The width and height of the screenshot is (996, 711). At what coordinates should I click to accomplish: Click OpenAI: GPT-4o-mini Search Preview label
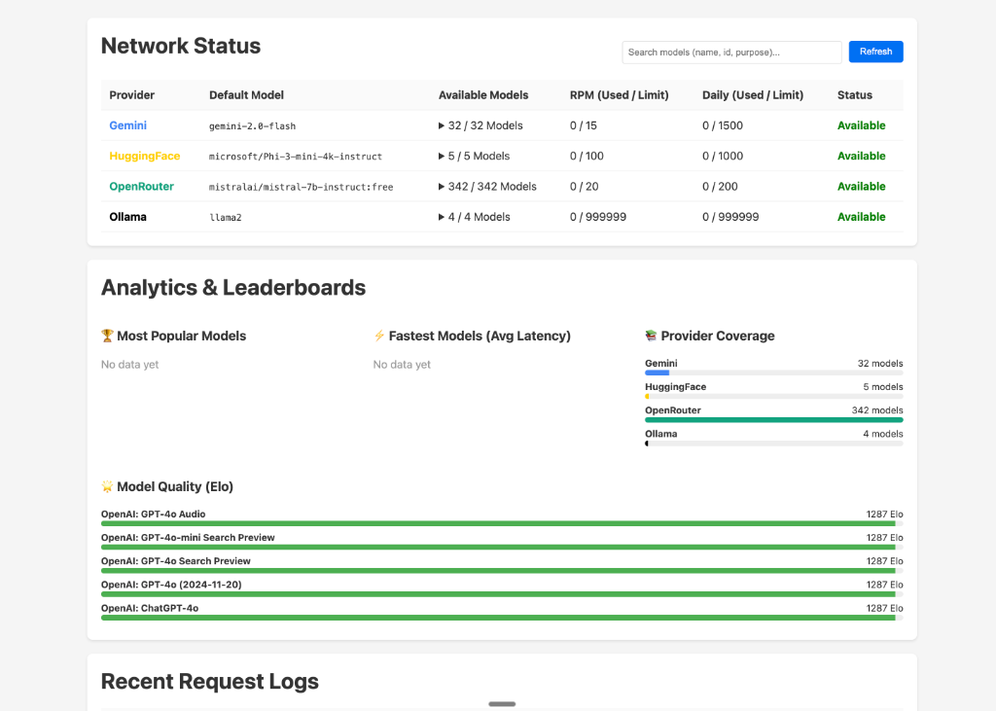pos(188,538)
